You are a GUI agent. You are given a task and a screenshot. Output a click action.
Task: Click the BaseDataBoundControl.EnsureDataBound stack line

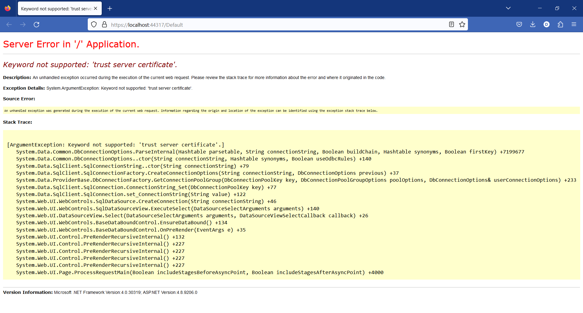(122, 223)
